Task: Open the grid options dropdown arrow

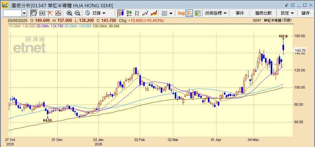Action: [171, 13]
